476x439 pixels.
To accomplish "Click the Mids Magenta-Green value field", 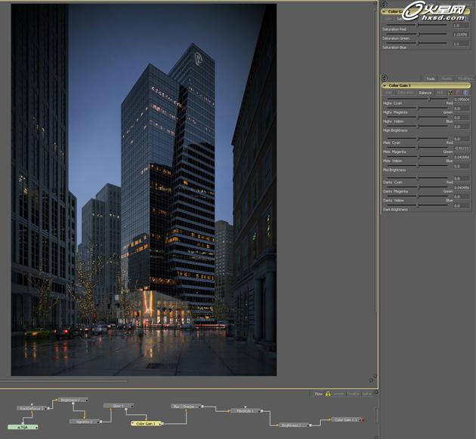I will (462, 148).
